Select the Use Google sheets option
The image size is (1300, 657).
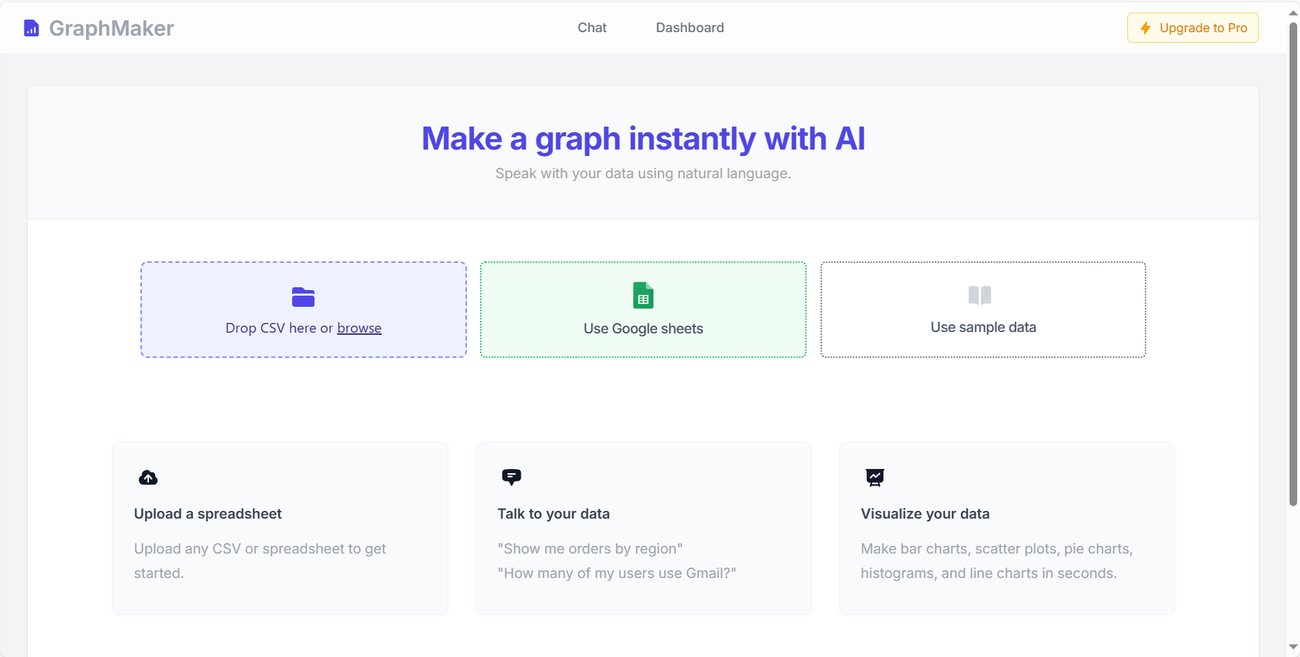642,310
